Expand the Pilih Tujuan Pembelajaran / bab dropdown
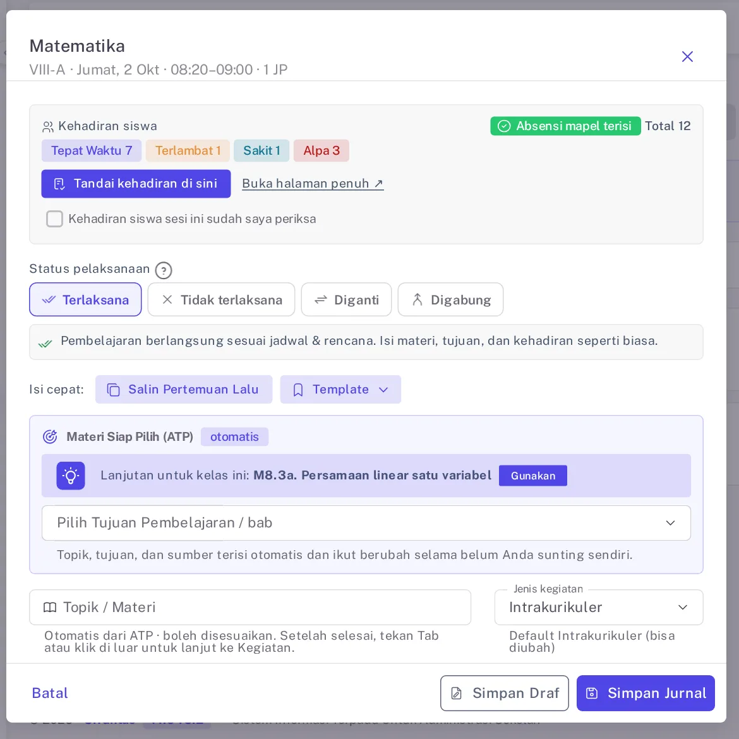This screenshot has width=739, height=739. tap(366, 523)
